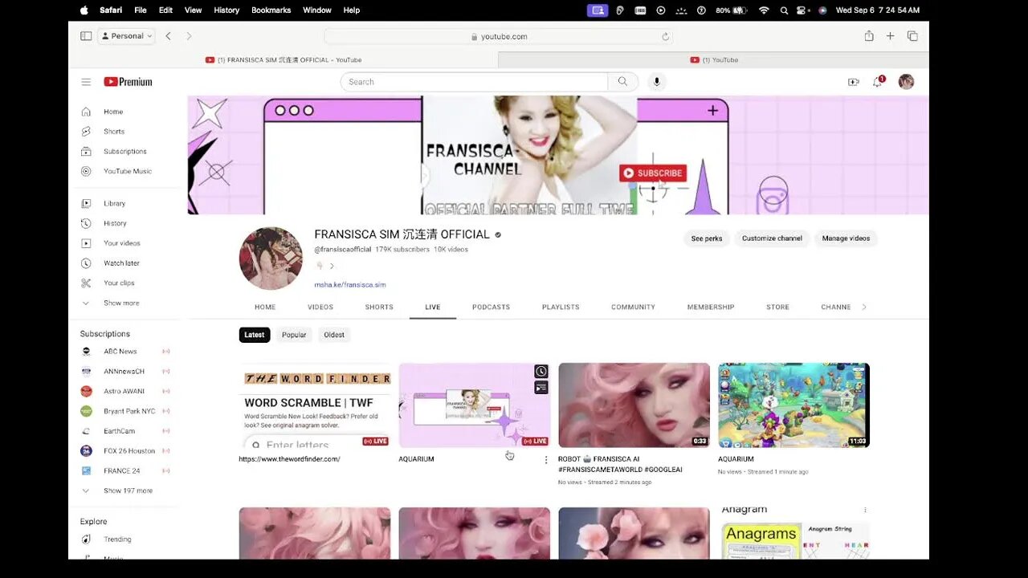Image resolution: width=1028 pixels, height=578 pixels.
Task: Expand Show 197 more subscriptions
Action: coord(128,490)
